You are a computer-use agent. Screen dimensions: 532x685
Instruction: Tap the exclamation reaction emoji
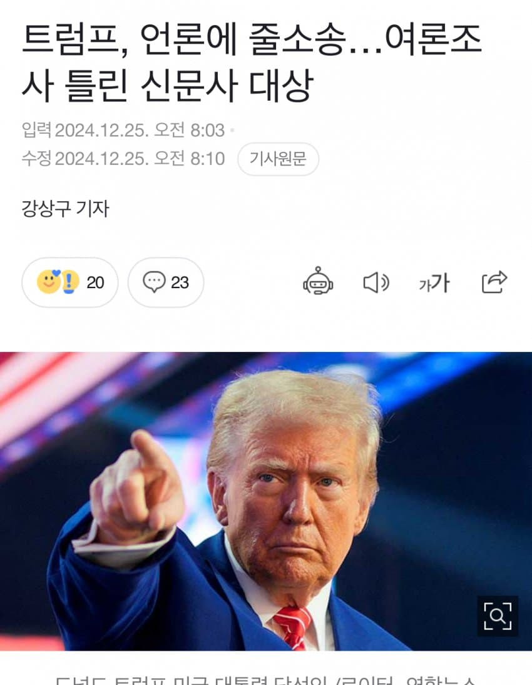click(69, 282)
